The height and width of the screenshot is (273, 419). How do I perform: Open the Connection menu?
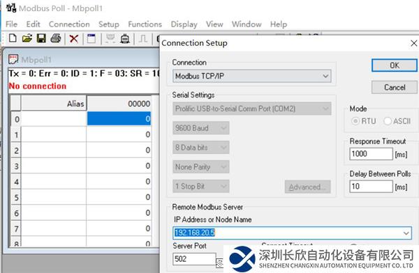tap(69, 24)
